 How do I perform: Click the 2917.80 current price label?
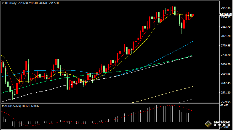point(226,14)
